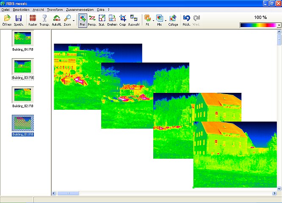Image resolution: width=282 pixels, height=203 pixels.
Task: Open the Fit dropdown arrow
Action: point(153,21)
